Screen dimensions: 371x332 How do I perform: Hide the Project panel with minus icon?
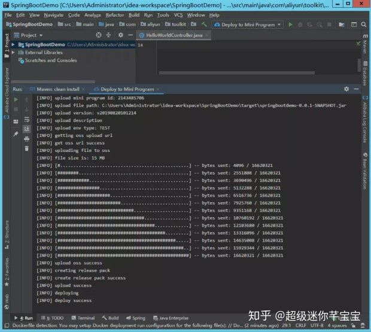click(x=130, y=35)
